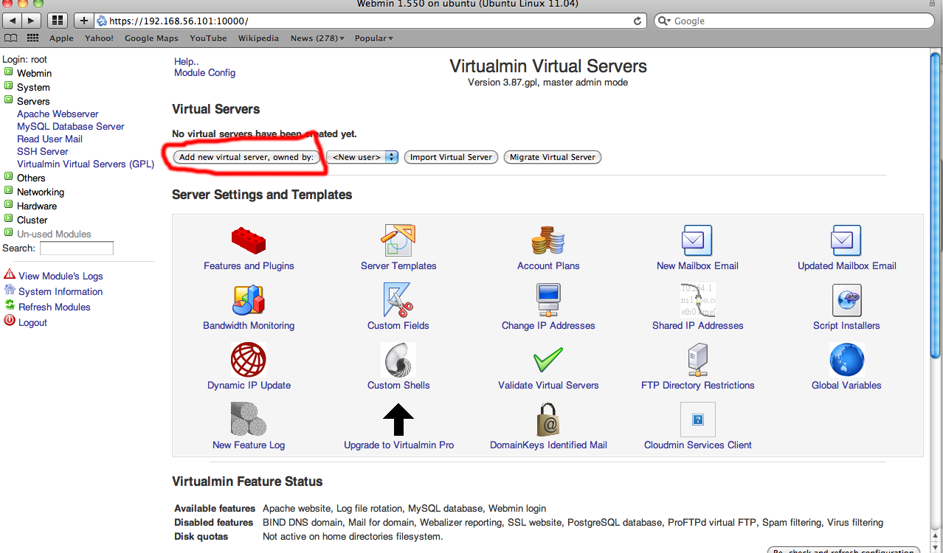The image size is (943, 553).
Task: Expand the System category in sidebar
Action: click(9, 86)
